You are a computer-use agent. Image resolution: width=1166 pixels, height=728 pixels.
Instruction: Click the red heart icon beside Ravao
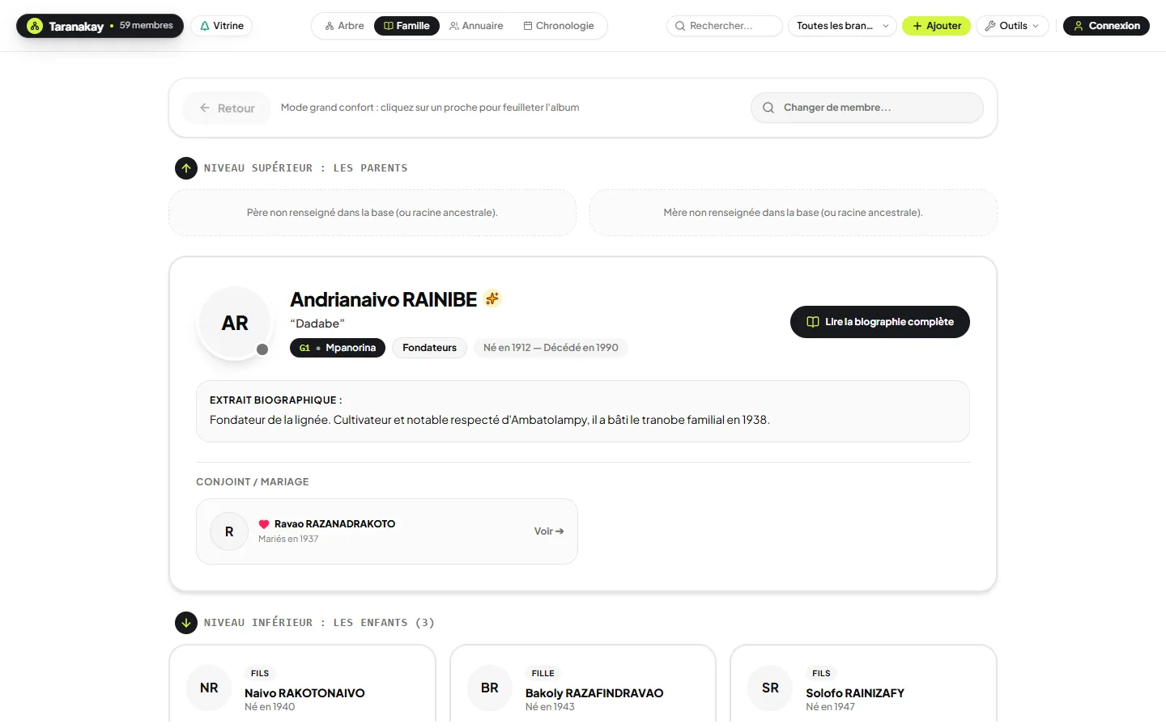click(264, 524)
